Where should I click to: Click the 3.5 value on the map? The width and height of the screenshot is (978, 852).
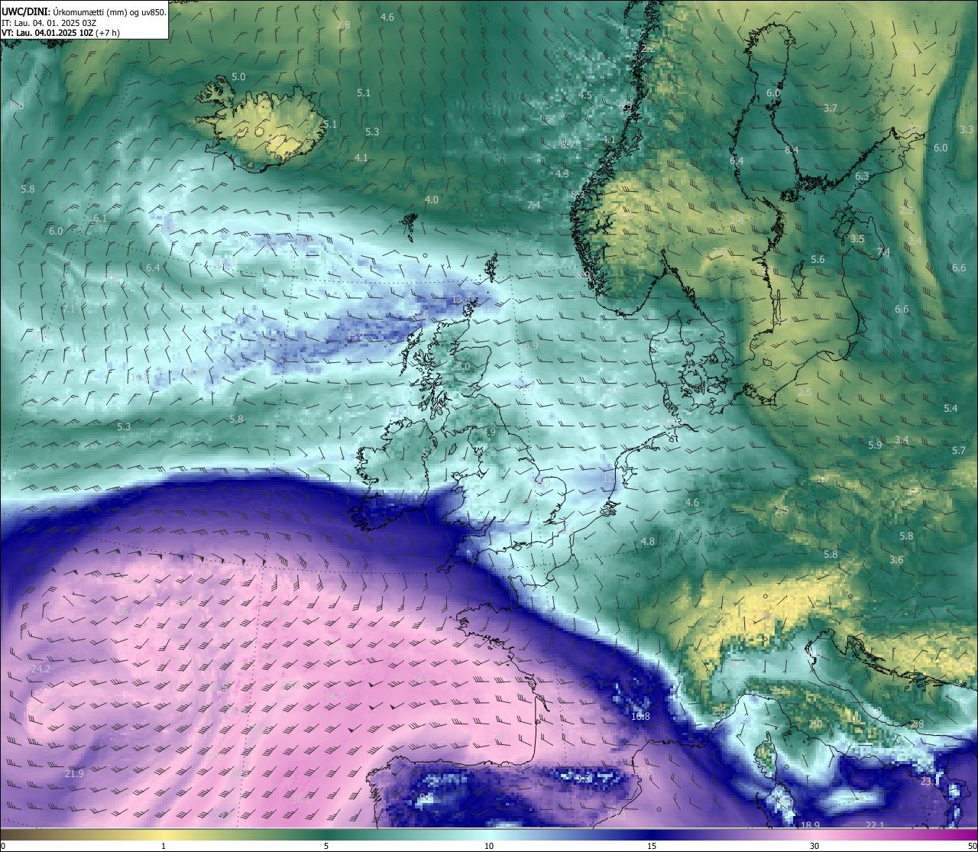pos(857,239)
